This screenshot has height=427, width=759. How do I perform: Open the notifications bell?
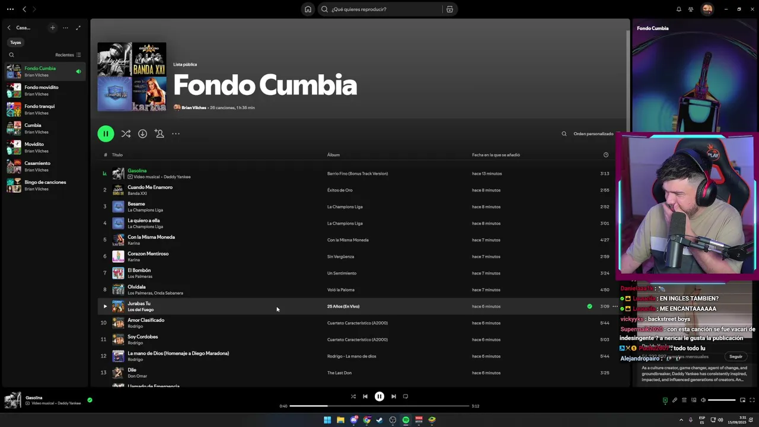click(x=679, y=9)
